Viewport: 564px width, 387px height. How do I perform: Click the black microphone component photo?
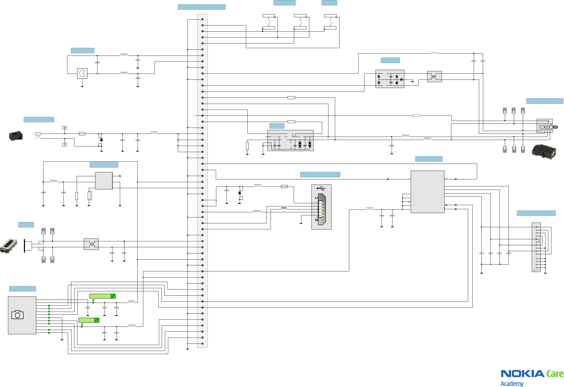point(16,136)
